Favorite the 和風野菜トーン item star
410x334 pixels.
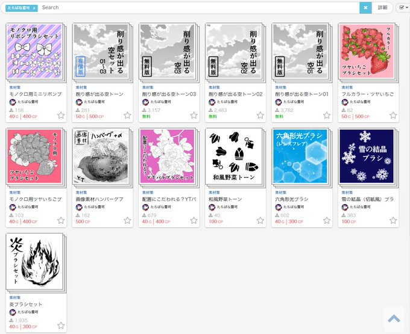260,220
